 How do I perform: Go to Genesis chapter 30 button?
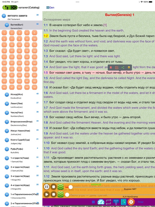click(34, 63)
